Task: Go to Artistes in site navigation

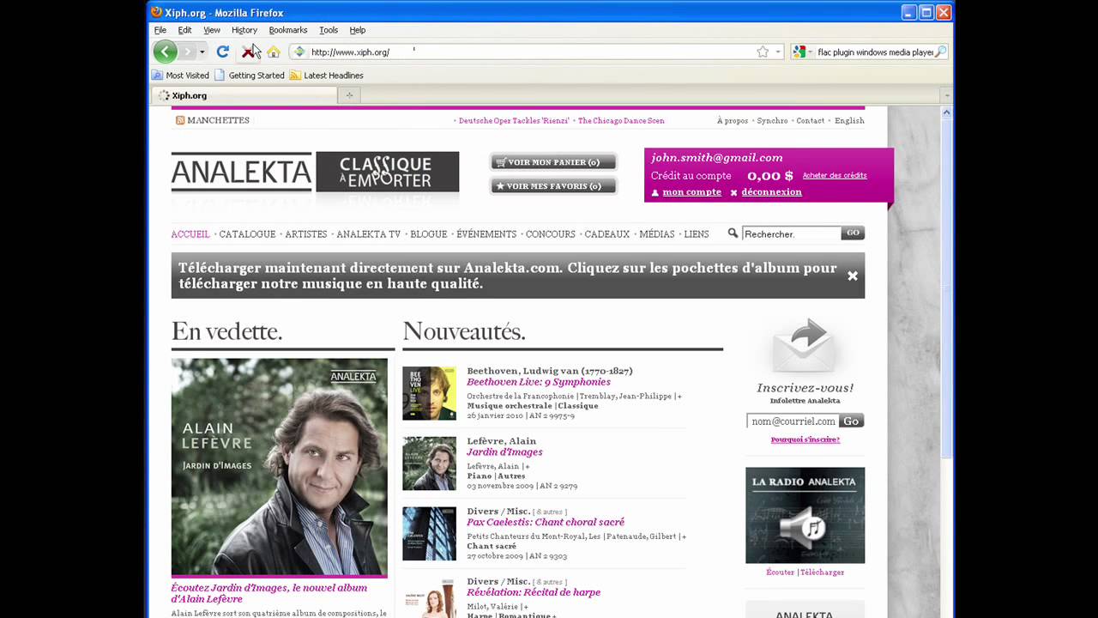Action: click(x=306, y=234)
